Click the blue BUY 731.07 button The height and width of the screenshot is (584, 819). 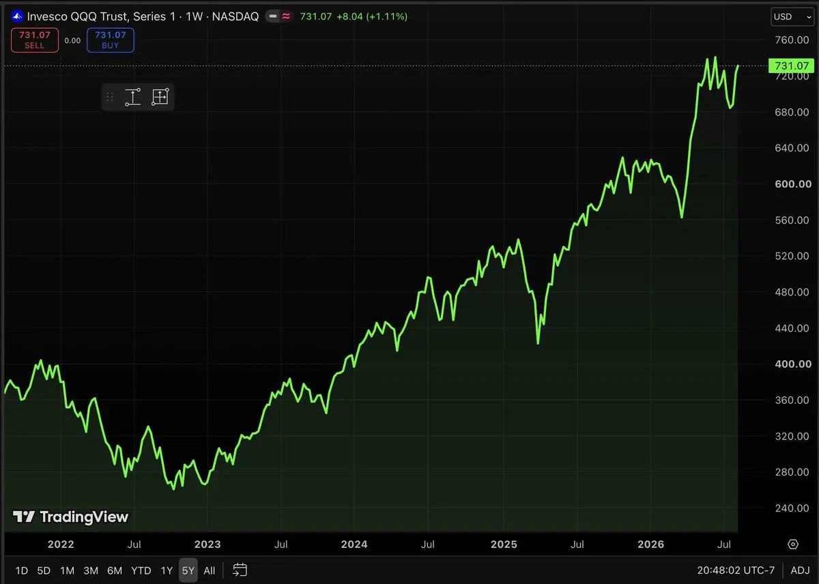coord(110,40)
